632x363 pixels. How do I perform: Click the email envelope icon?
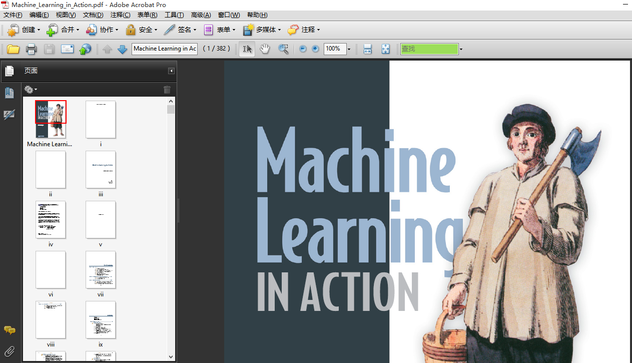click(68, 49)
